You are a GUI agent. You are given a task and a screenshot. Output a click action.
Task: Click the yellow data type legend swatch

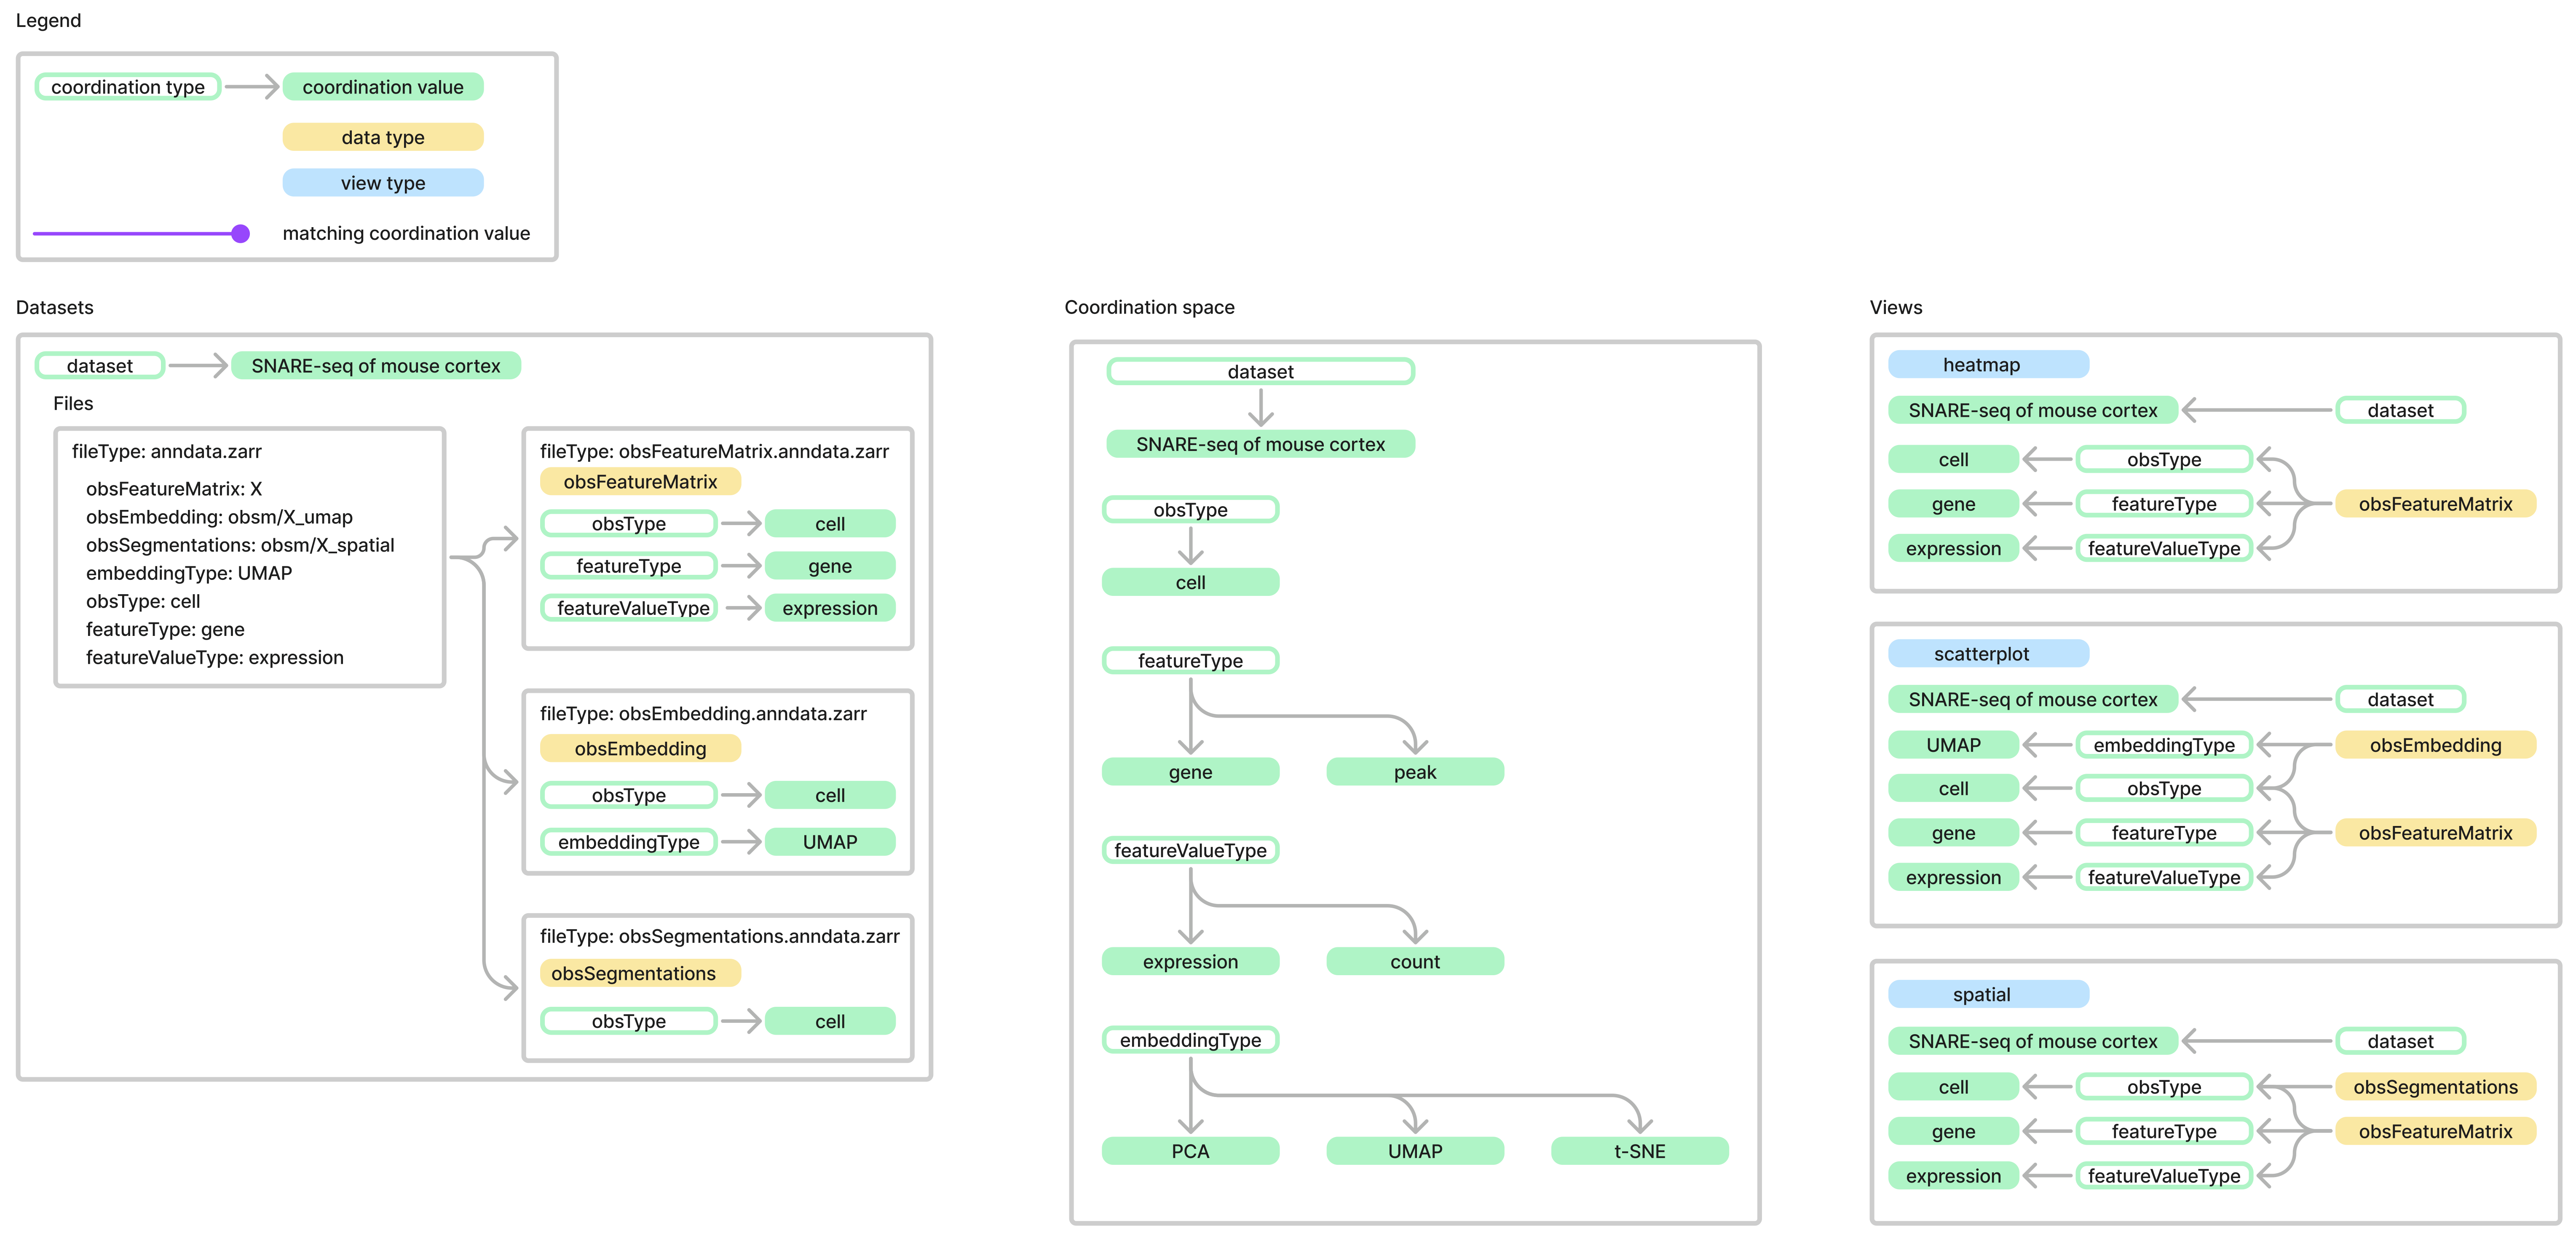tap(383, 137)
